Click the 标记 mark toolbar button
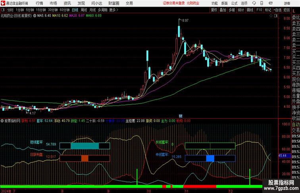Image resolution: width=300 pixels, height=193 pixels. click(268, 10)
